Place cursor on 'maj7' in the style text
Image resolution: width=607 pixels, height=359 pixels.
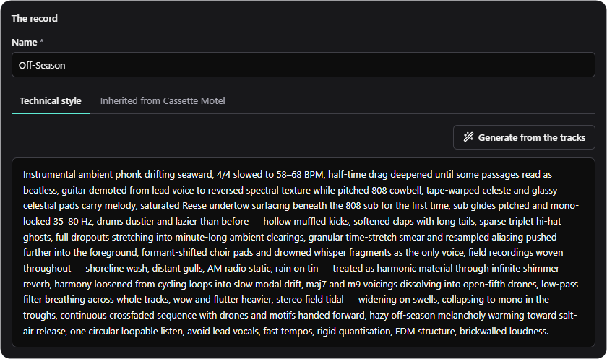(x=317, y=285)
